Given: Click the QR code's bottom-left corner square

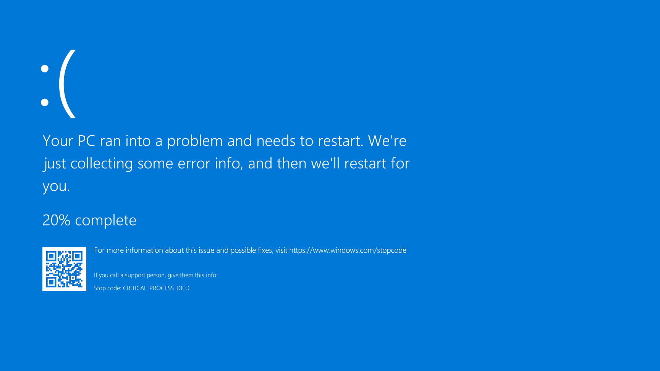Looking at the screenshot, I should tap(51, 282).
